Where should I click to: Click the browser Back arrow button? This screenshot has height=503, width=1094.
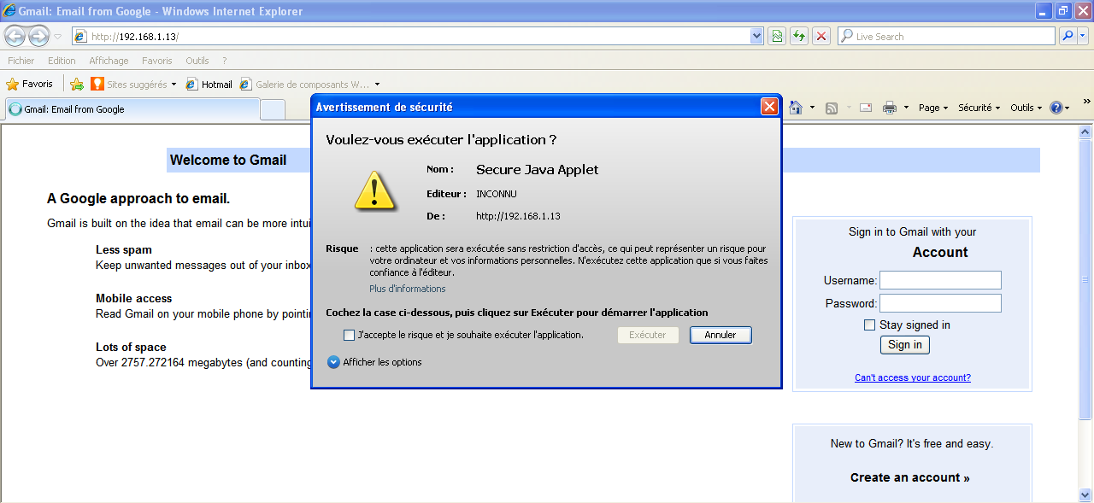tap(15, 36)
